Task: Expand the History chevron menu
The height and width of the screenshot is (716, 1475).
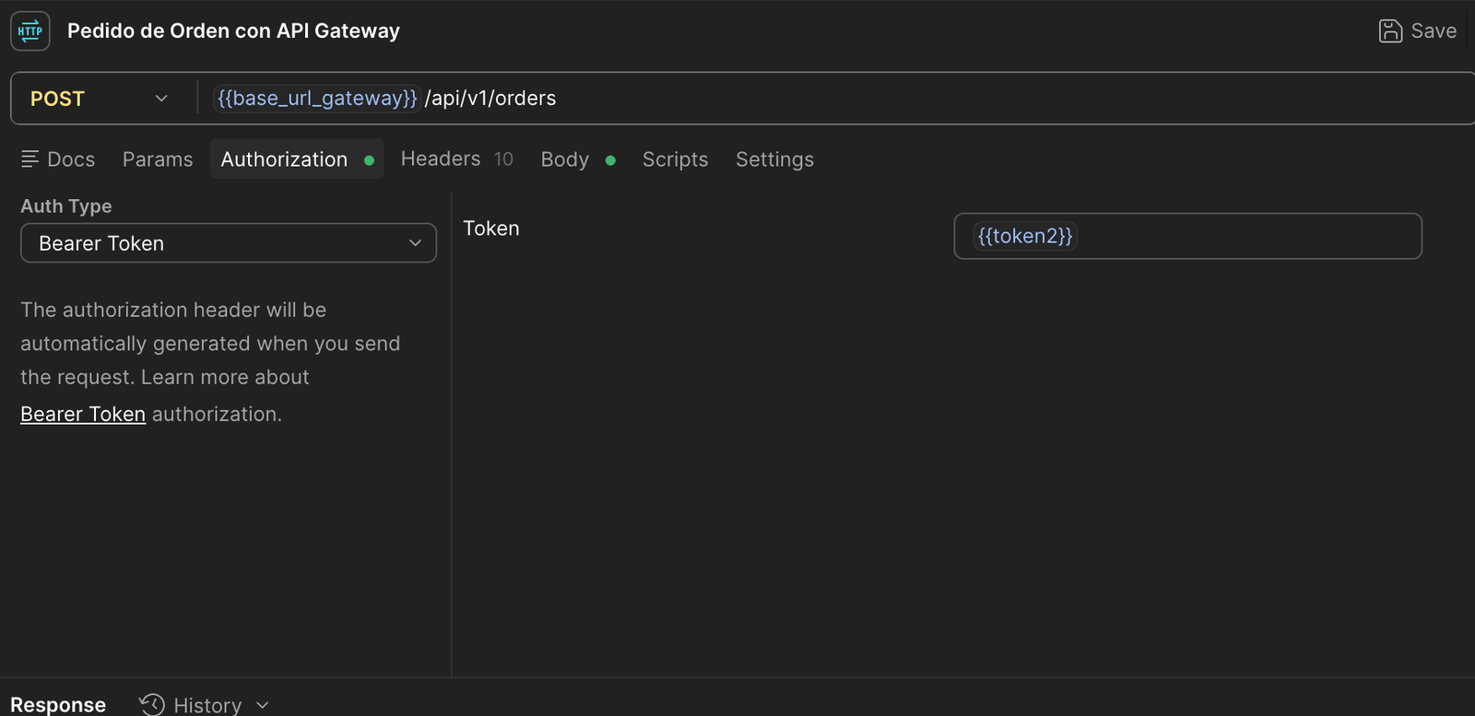Action: pyautogui.click(x=263, y=705)
